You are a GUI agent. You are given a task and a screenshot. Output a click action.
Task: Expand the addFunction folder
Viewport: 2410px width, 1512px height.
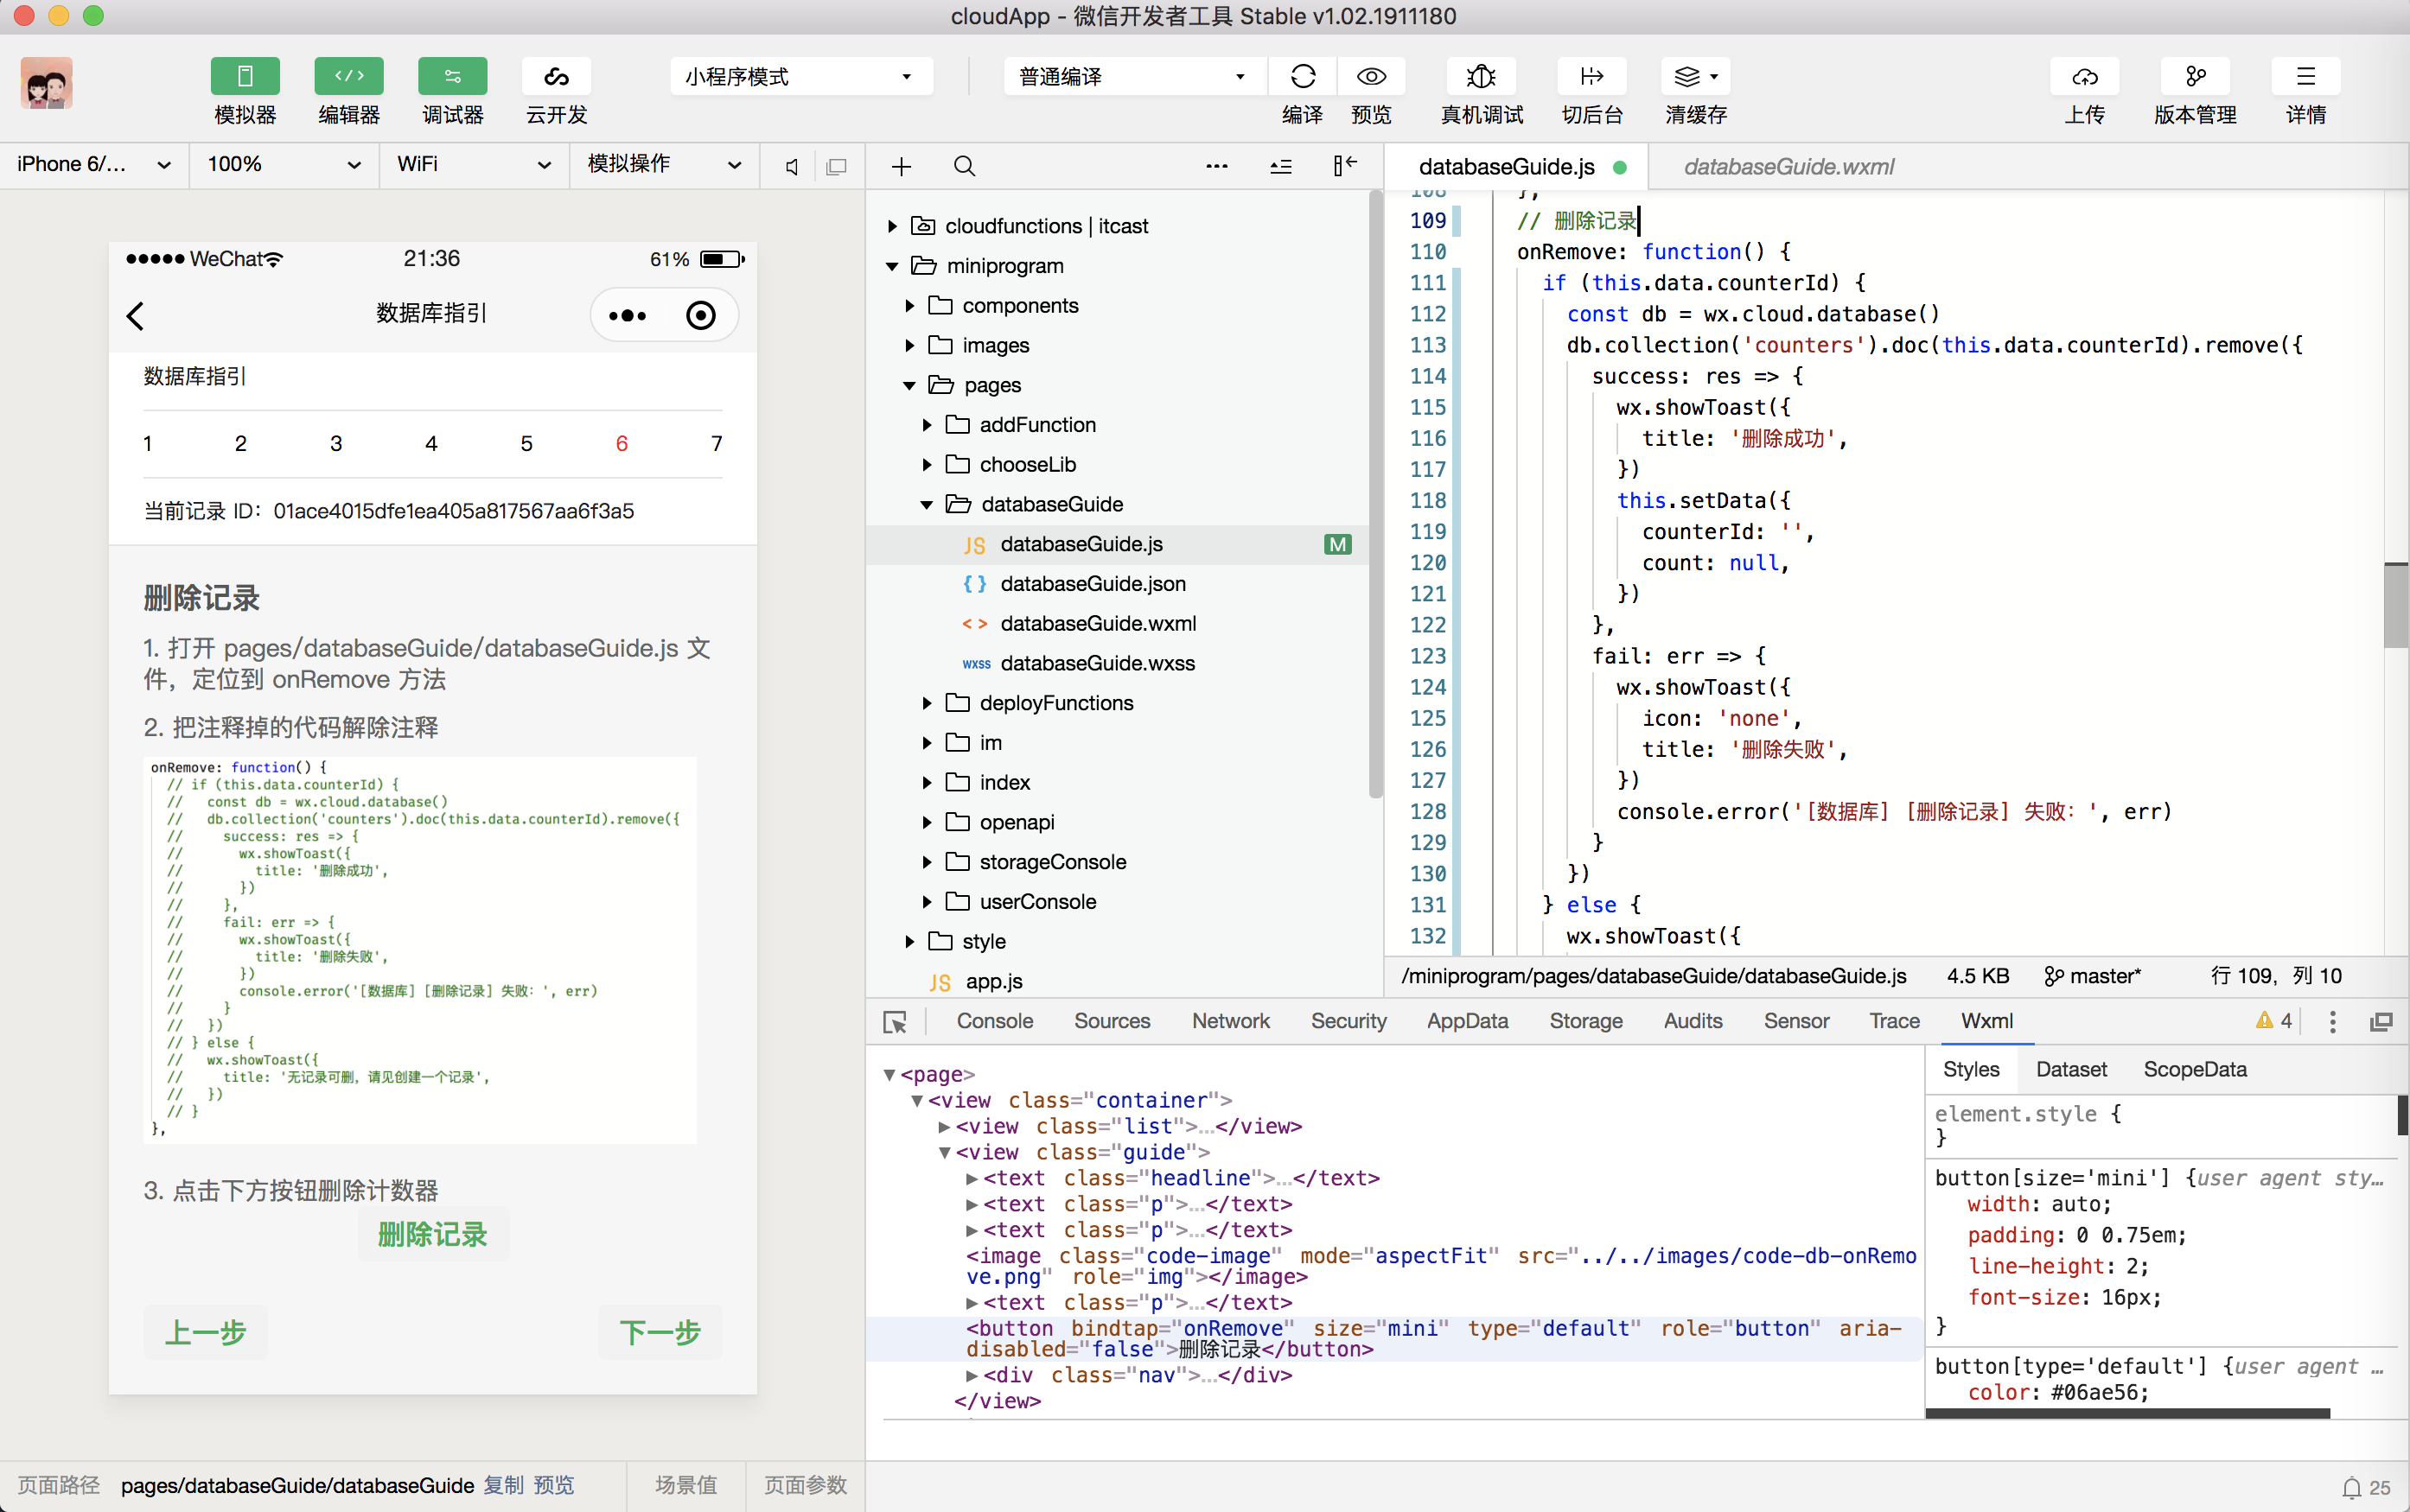(x=1009, y=425)
